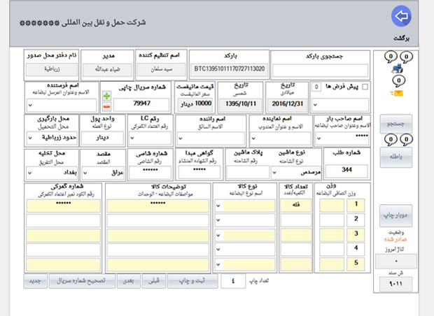Viewport: 434px width, 316px height.
Task: Click the جستجو search button
Action: point(395,124)
